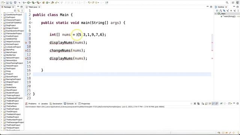Toggle Pin Console button
This screenshot has width=240, height=135.
(221, 103)
